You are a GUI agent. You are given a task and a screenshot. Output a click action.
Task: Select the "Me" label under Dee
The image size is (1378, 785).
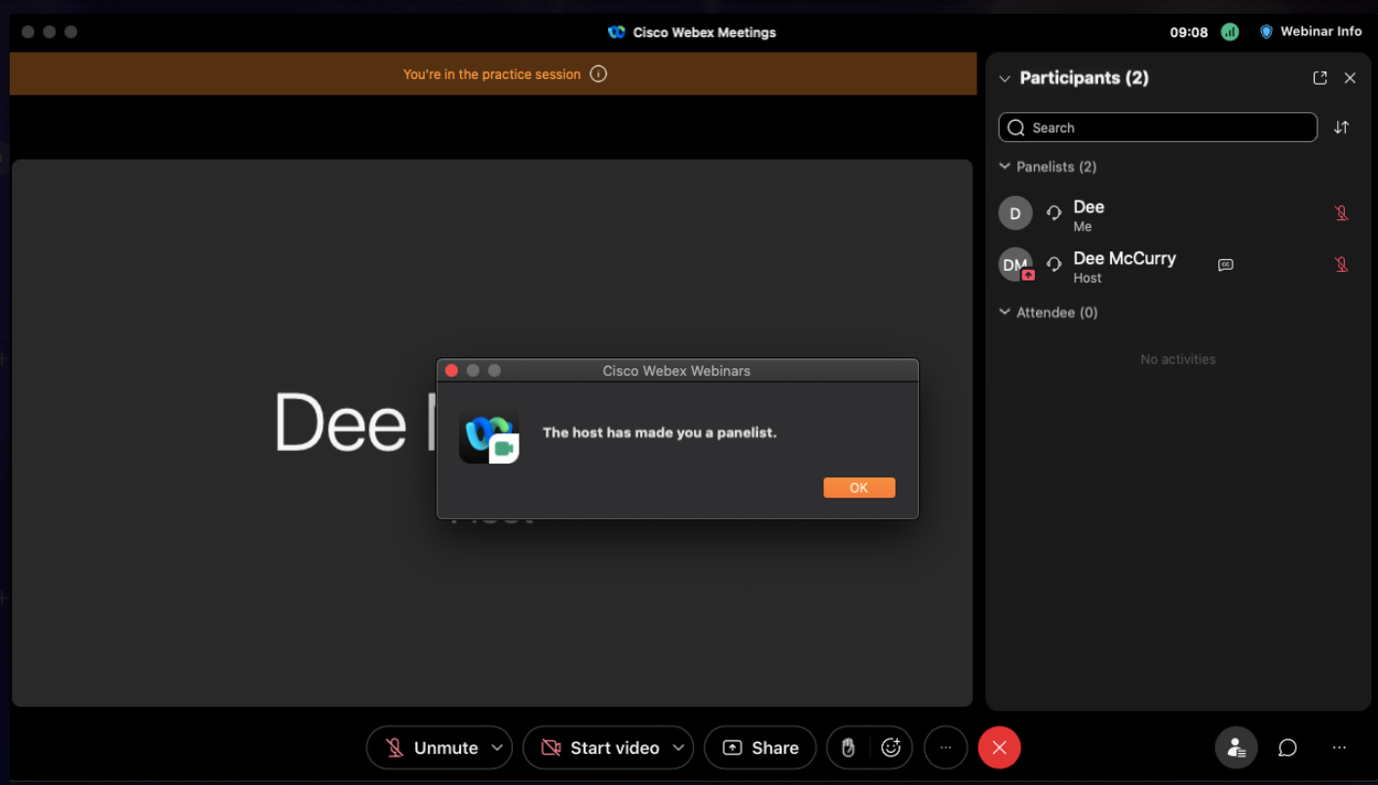pos(1083,227)
